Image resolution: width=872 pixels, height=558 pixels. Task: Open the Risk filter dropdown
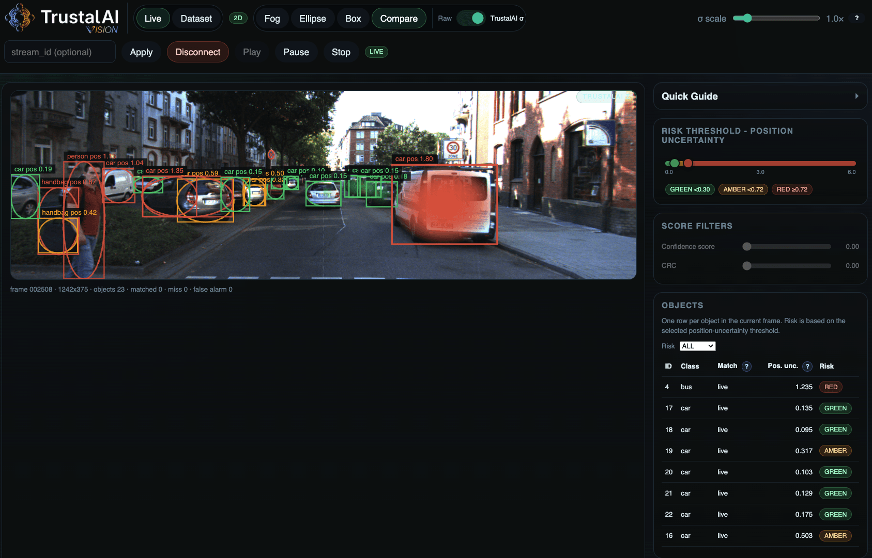[x=697, y=346]
